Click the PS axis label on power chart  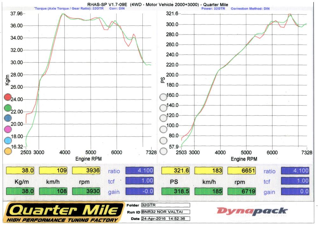point(163,80)
